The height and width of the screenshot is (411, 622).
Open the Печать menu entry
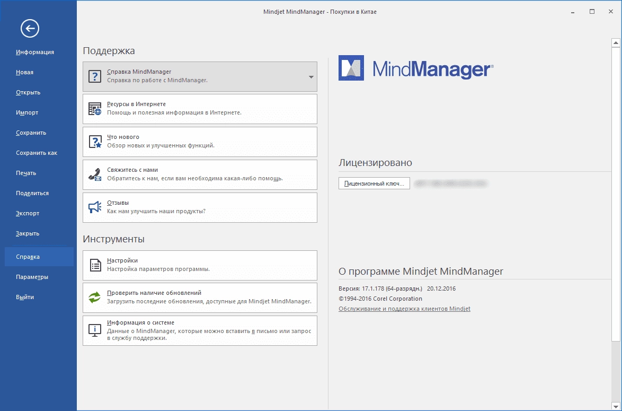[26, 173]
